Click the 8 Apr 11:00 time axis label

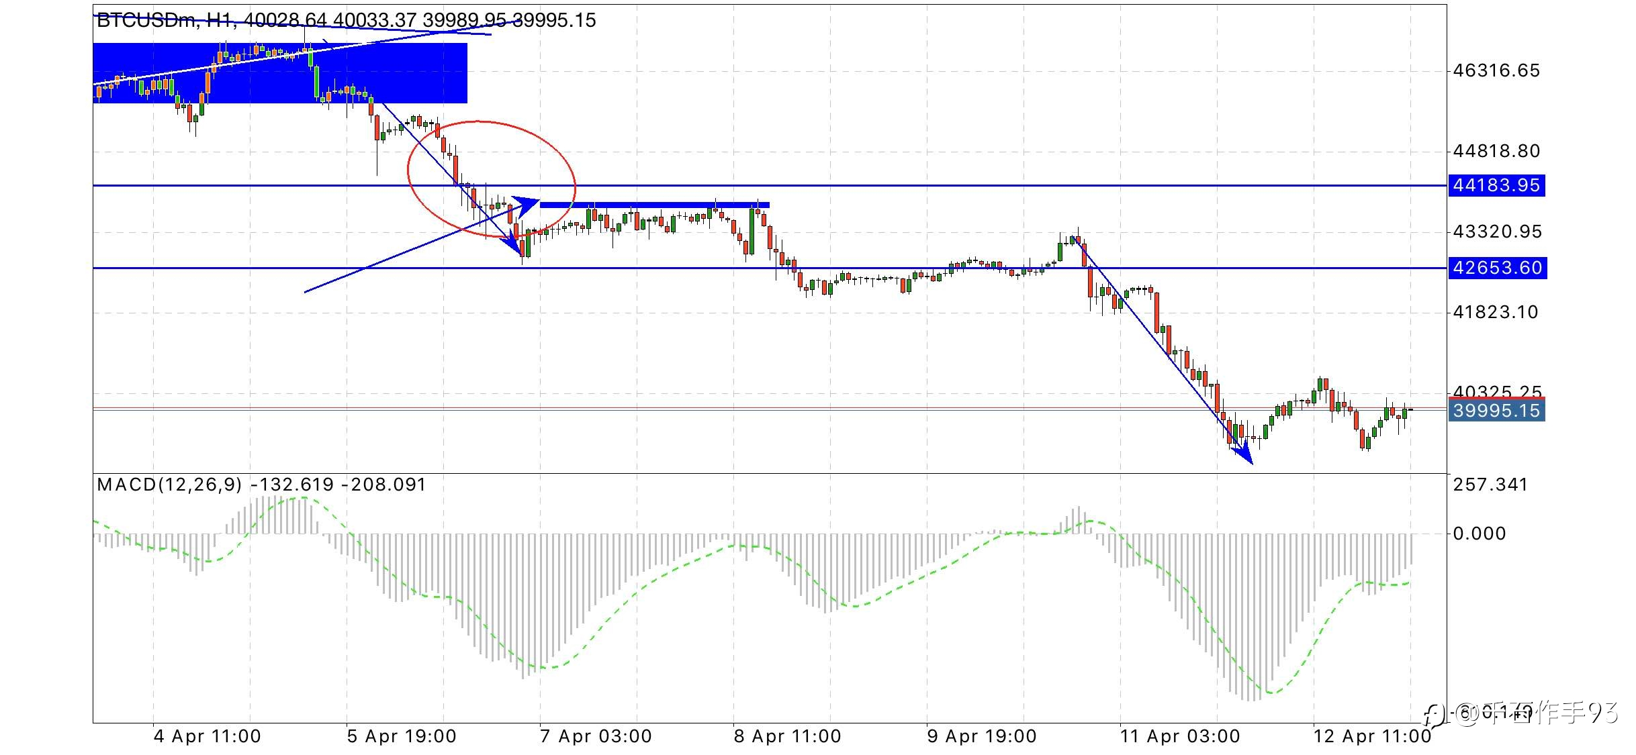787,736
